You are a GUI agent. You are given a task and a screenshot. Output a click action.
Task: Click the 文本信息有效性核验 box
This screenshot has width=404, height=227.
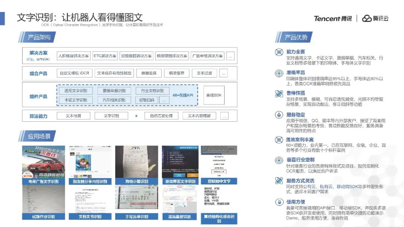pos(114,73)
